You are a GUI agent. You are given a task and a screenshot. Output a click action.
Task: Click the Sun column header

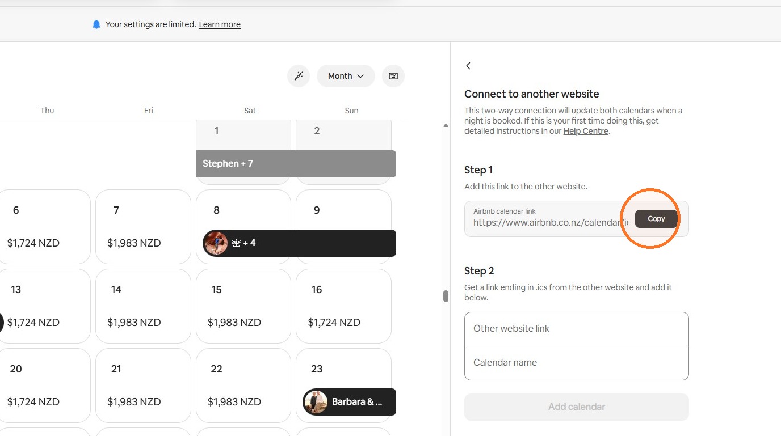[351, 111]
